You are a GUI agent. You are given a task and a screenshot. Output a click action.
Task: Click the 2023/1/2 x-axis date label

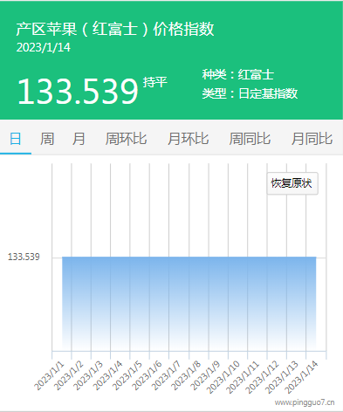coord(69,375)
